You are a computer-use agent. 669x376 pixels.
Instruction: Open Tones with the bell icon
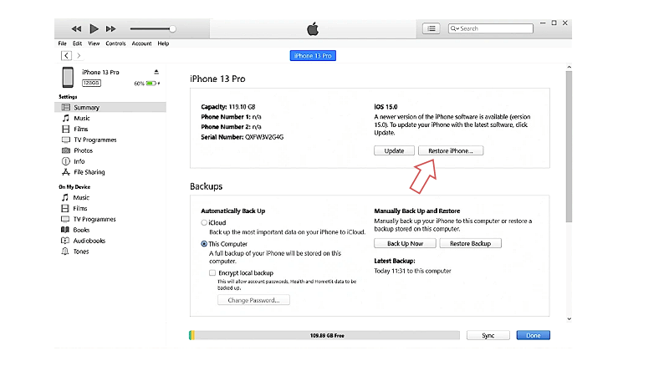[81, 252]
